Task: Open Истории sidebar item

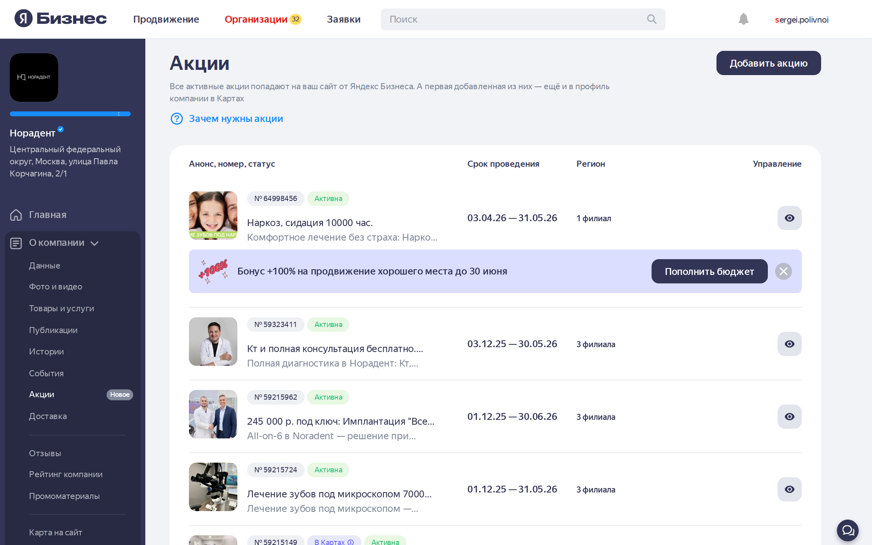Action: 46,352
